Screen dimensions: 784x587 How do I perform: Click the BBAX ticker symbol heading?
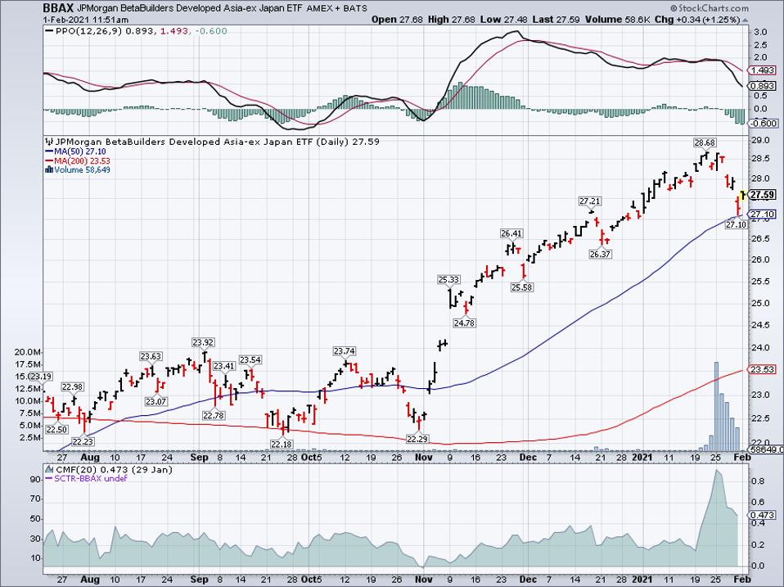coord(58,8)
